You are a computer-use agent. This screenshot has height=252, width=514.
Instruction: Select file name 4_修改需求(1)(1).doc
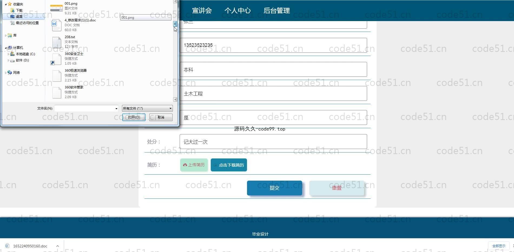click(x=80, y=20)
